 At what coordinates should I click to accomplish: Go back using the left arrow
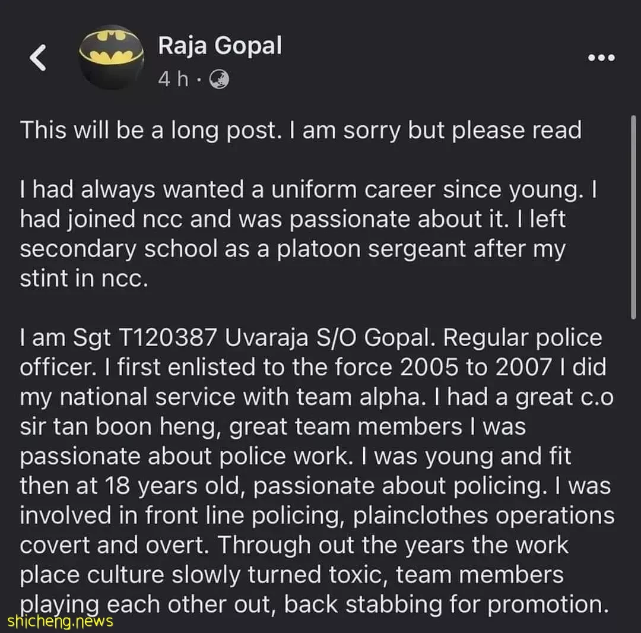pyautogui.click(x=38, y=58)
